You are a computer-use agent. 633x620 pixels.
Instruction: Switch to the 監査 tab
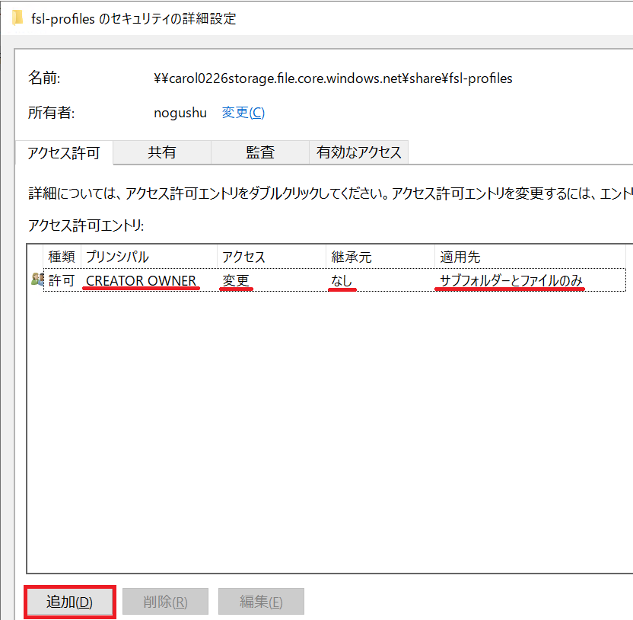click(x=260, y=152)
